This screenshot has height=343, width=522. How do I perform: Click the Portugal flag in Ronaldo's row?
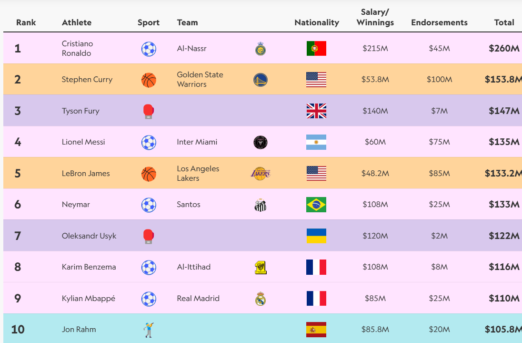(316, 49)
